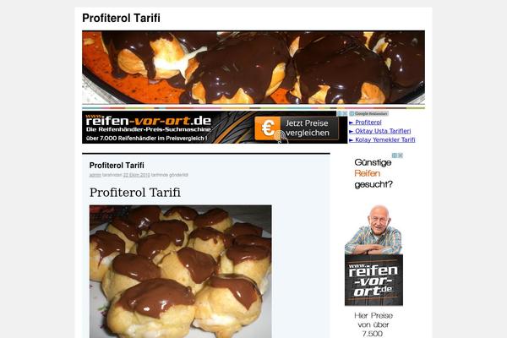Click the AdChoices info icon on banner ad
This screenshot has height=338, width=507.
click(x=340, y=113)
